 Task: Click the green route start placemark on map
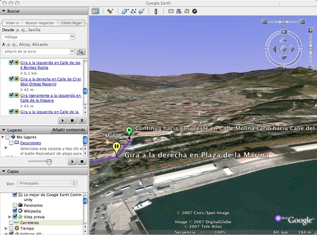click(x=129, y=130)
